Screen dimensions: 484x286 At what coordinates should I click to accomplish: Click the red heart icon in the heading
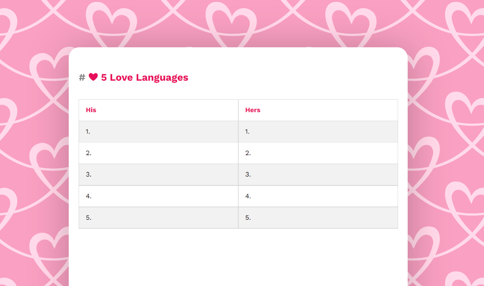pyautogui.click(x=93, y=77)
